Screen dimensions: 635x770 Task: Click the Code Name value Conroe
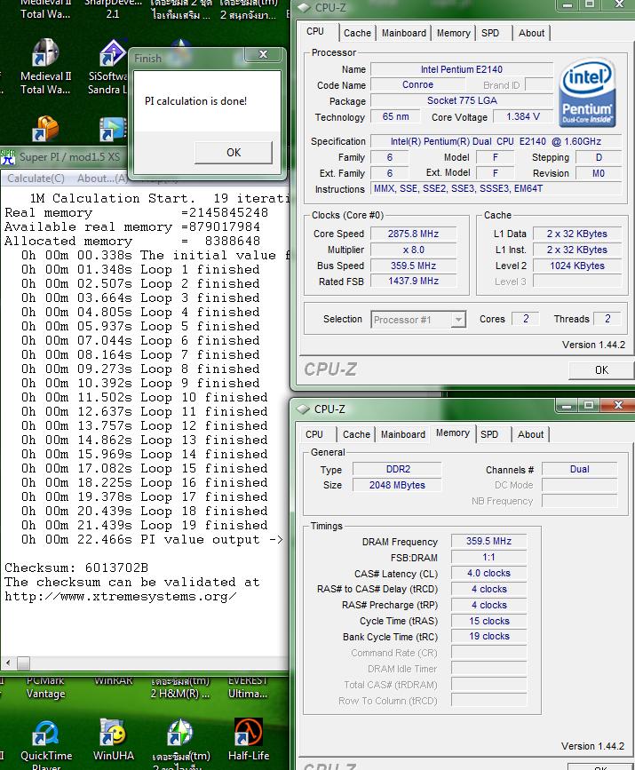pyautogui.click(x=417, y=85)
